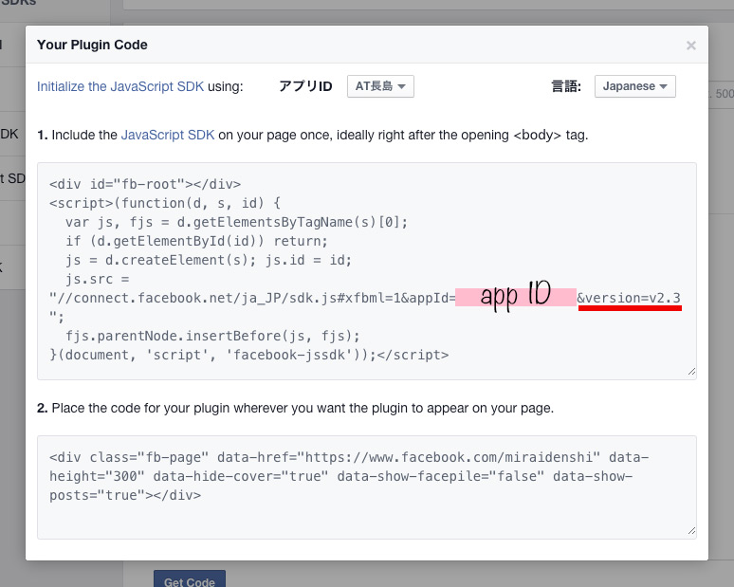Click the Your Plugin Code dialog title
This screenshot has width=734, height=587.
coord(92,45)
